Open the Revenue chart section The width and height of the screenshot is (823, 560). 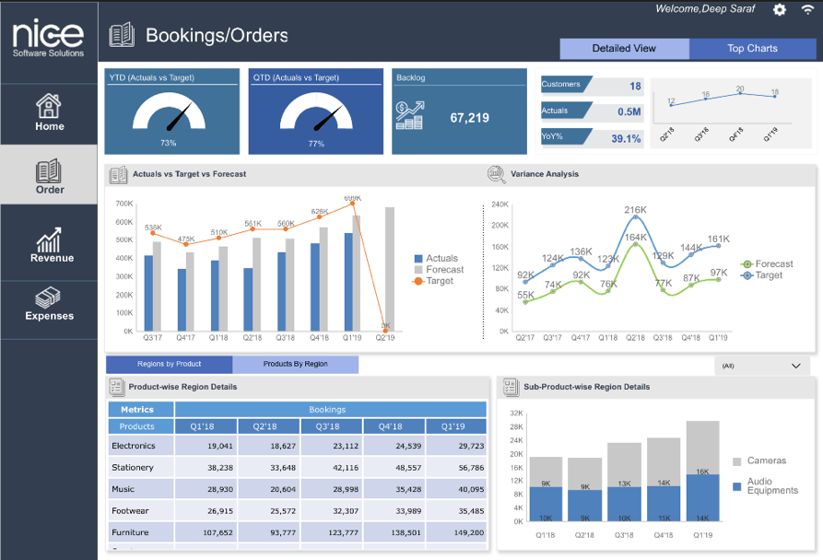49,246
